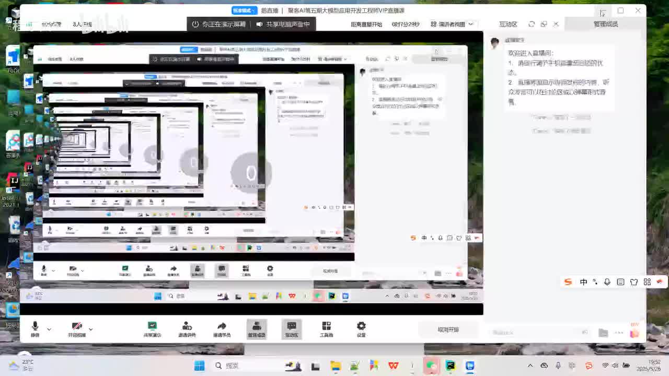Open WPS Office on real Windows taskbar
This screenshot has width=669, height=376.
tap(393, 366)
